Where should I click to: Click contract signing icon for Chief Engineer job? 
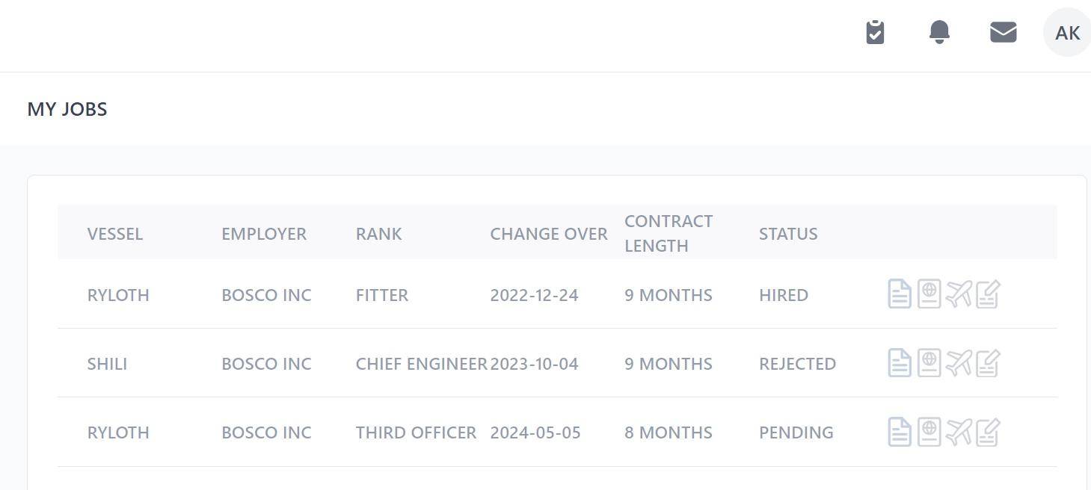988,363
